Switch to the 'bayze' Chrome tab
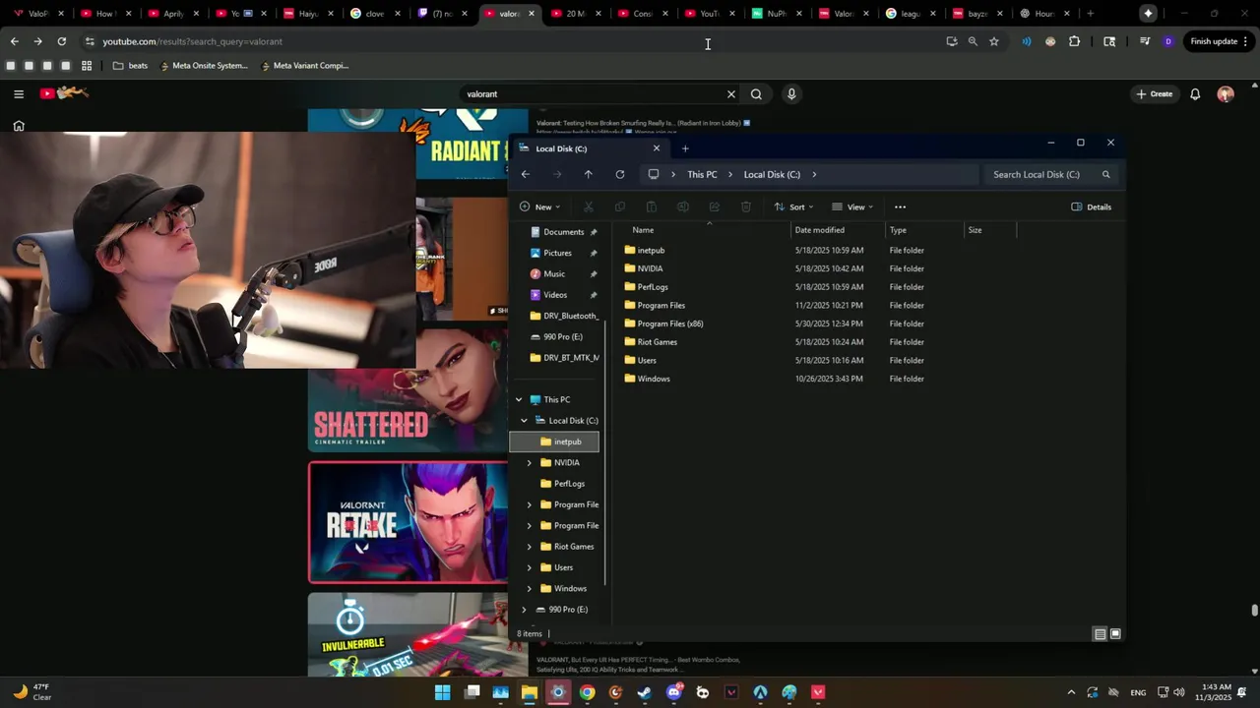The height and width of the screenshot is (708, 1260). tap(977, 14)
